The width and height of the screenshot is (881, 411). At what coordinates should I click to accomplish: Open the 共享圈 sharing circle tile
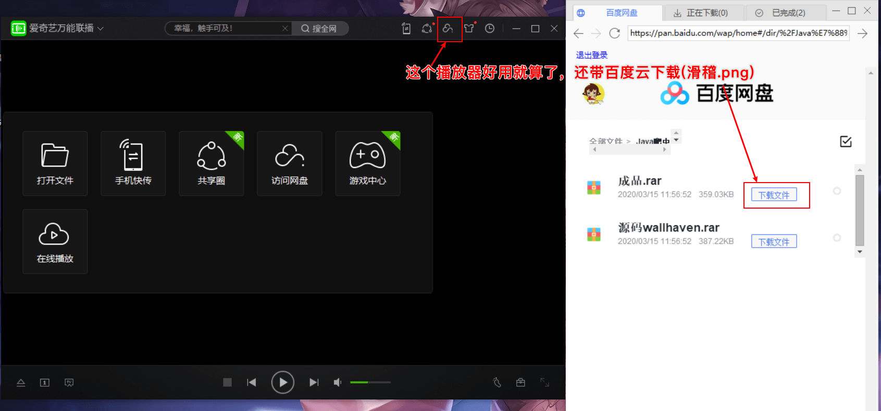click(211, 163)
